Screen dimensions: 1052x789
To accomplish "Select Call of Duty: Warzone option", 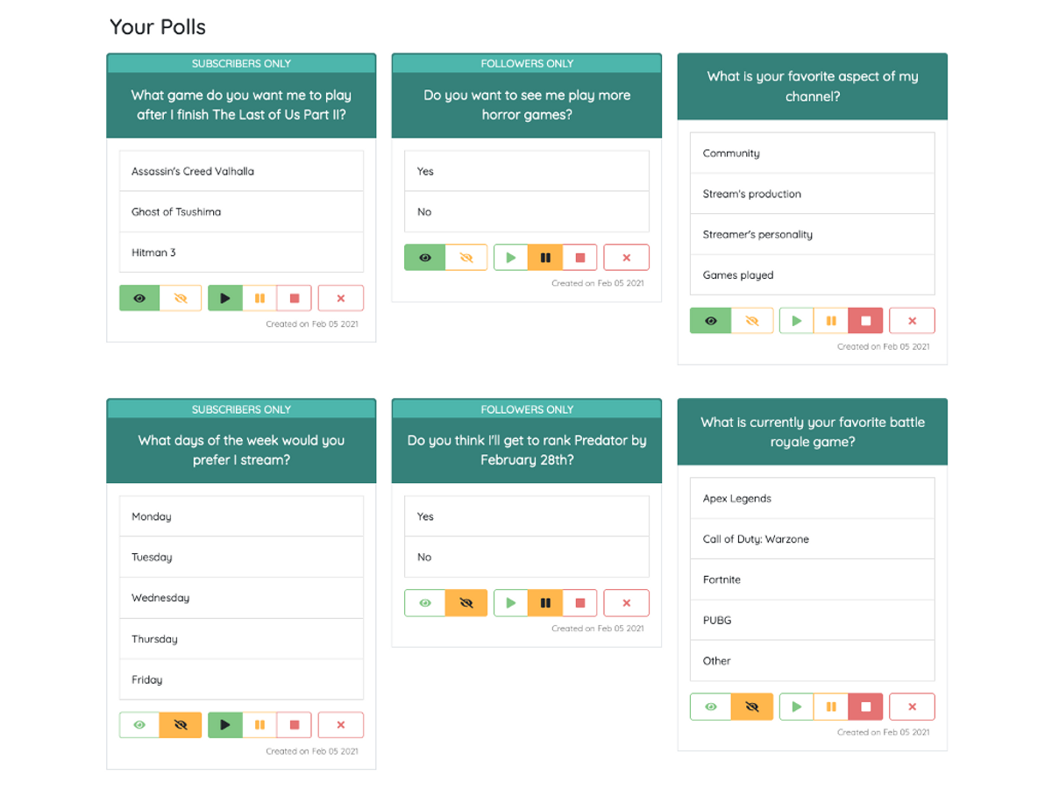I will [812, 539].
